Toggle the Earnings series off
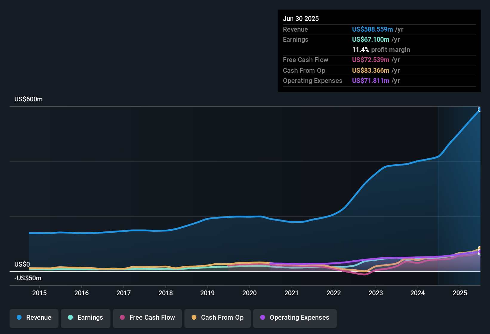Screen dimensions: 490x334 point(85,318)
